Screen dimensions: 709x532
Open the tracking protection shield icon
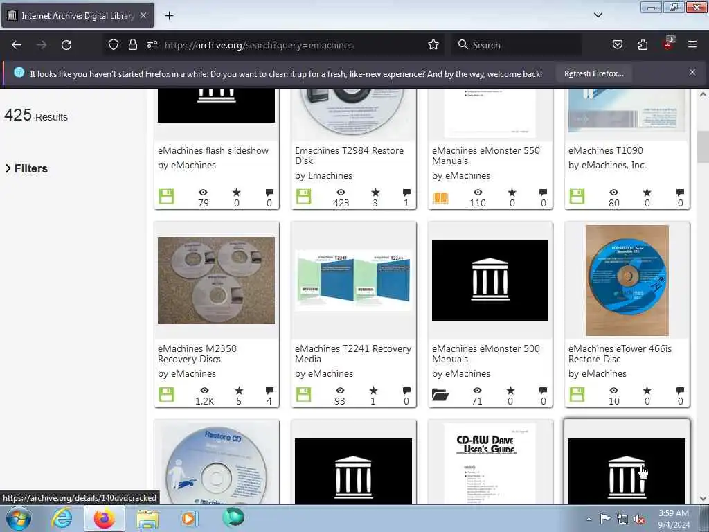pos(114,45)
